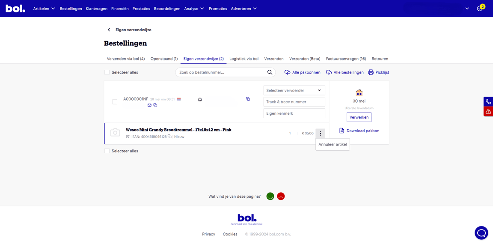Expand the account chevron in header
Screen dimensions: 493x244
click(467, 9)
